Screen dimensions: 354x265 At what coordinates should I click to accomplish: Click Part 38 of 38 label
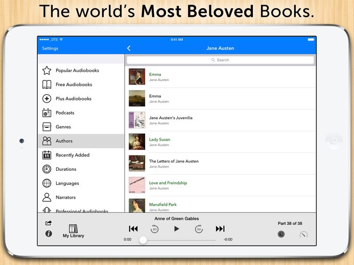click(x=290, y=223)
